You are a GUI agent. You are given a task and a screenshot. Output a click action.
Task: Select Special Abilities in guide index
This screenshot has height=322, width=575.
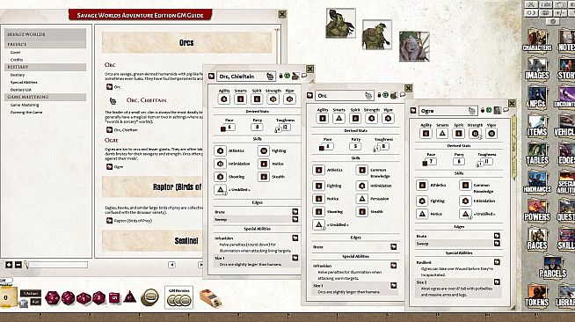[24, 83]
